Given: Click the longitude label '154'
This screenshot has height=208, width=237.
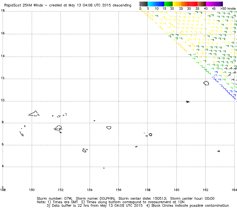Looking at the screenshot, I should (x=90, y=190).
